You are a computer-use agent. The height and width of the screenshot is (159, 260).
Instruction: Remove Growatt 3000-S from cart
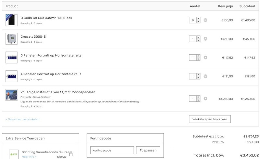pos(205,39)
